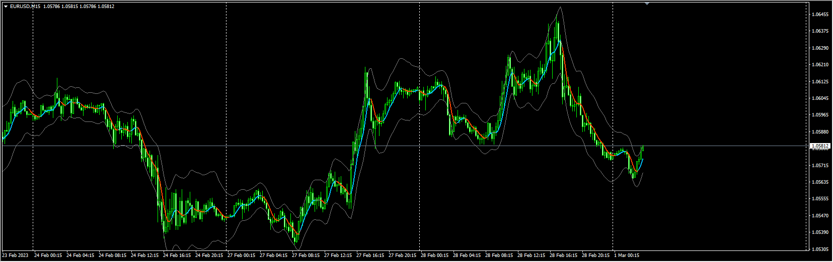Click the 1.06455 price axis label
The height and width of the screenshot is (262, 833).
tap(820, 15)
